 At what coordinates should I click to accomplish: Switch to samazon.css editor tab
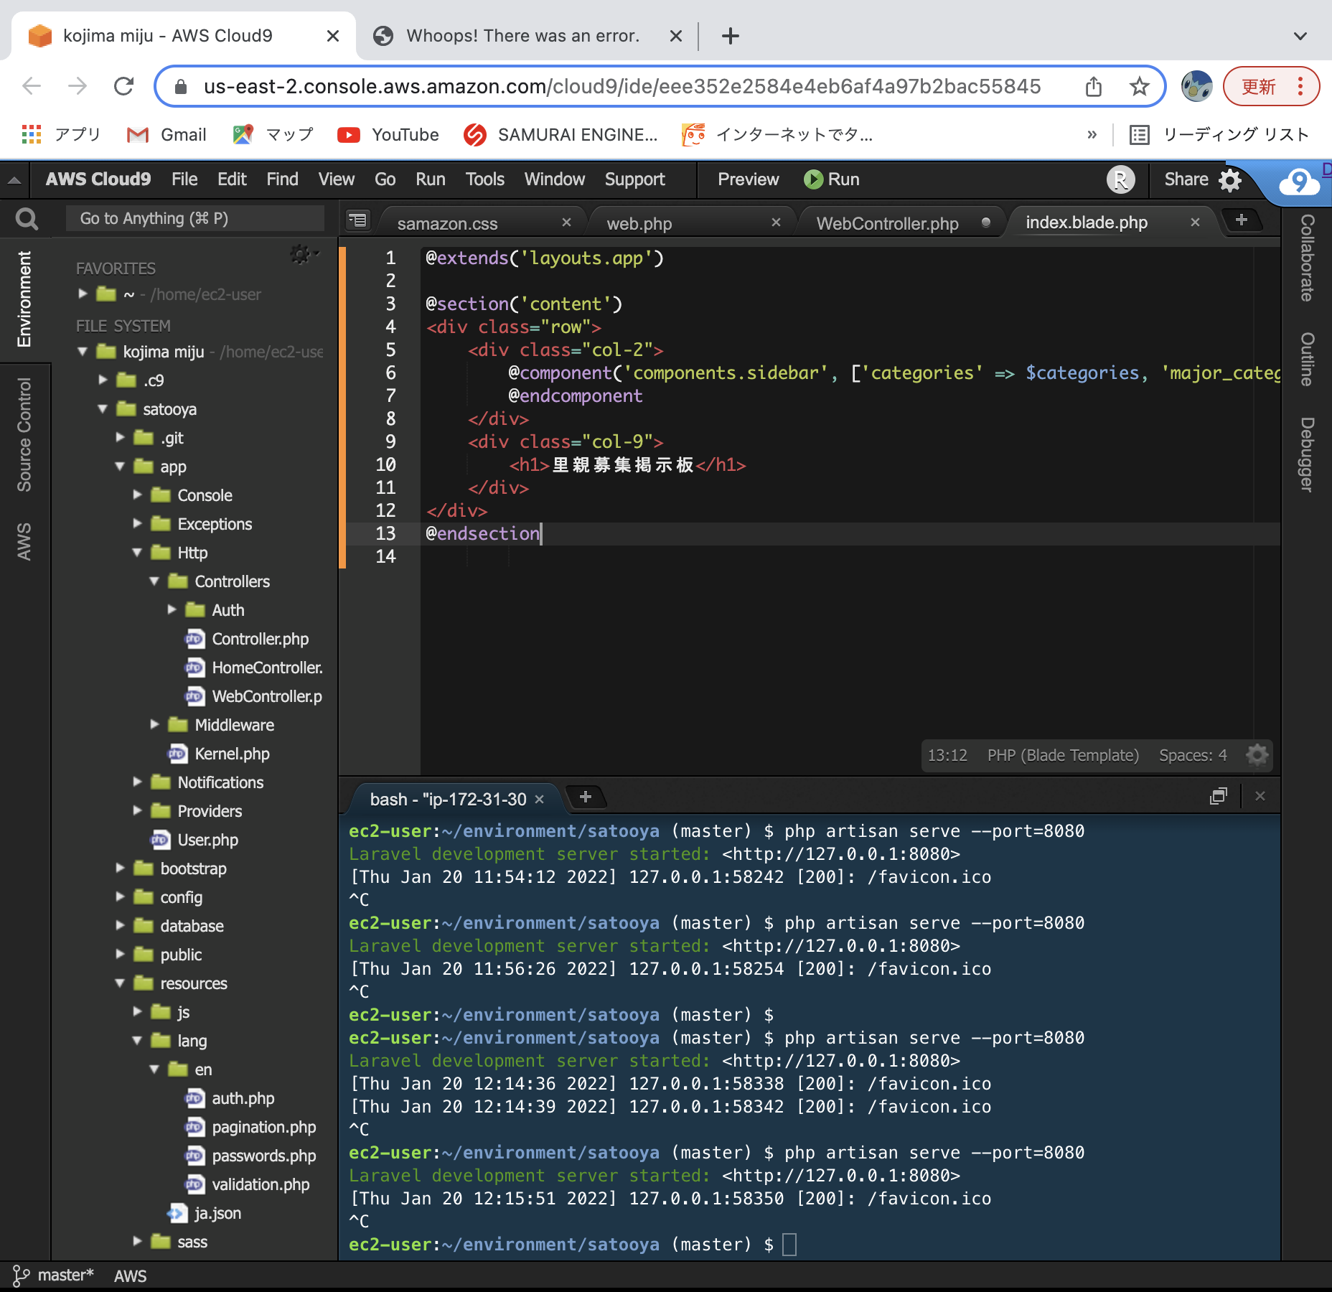(x=447, y=224)
